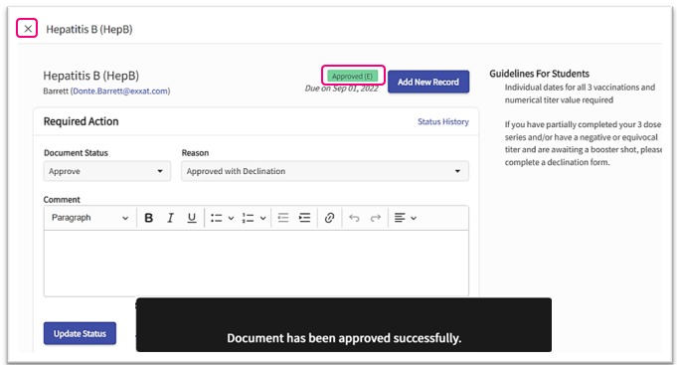Underline text with the U icon
Viewport: 677px width, 365px height.
point(192,218)
